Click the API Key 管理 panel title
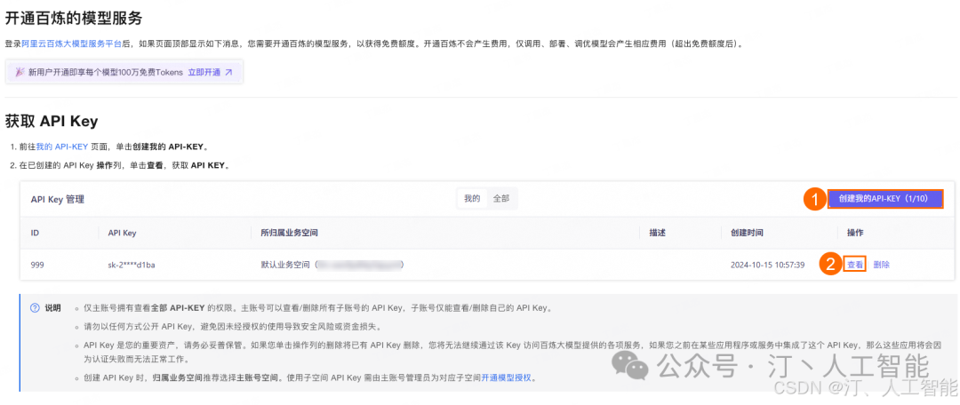 58,200
